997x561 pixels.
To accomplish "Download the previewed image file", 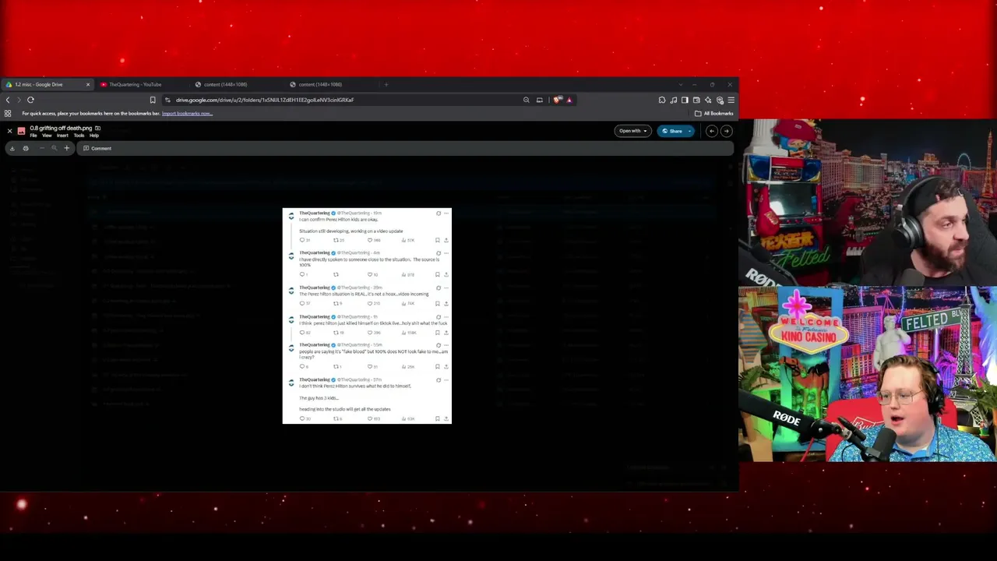I will (12, 148).
